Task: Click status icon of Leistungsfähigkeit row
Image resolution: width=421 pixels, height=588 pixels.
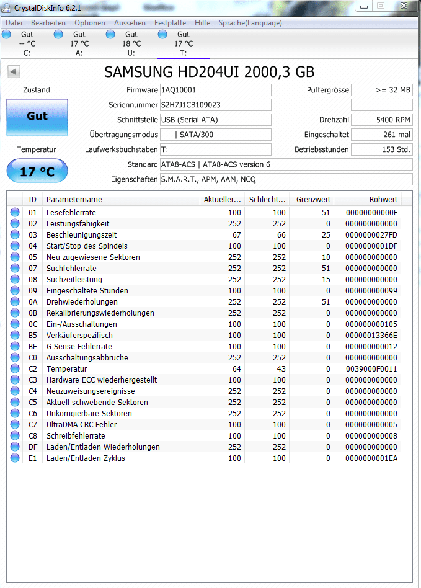Action: point(15,223)
